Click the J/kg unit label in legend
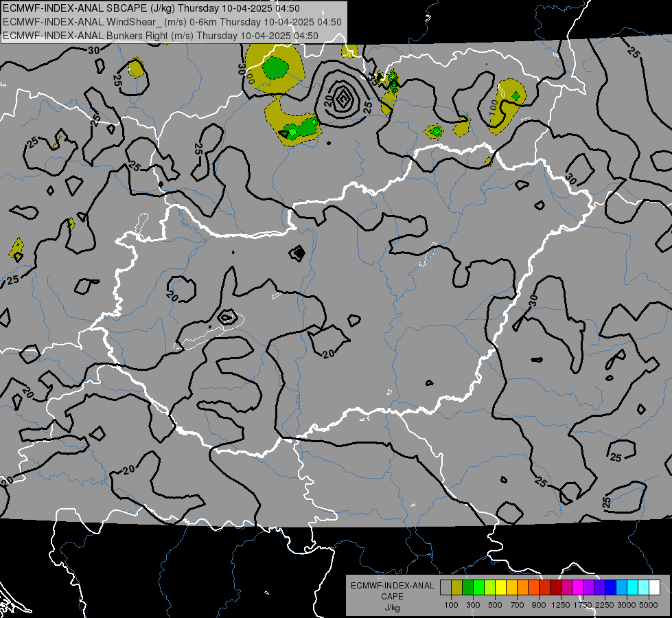This screenshot has width=672, height=618. [392, 607]
